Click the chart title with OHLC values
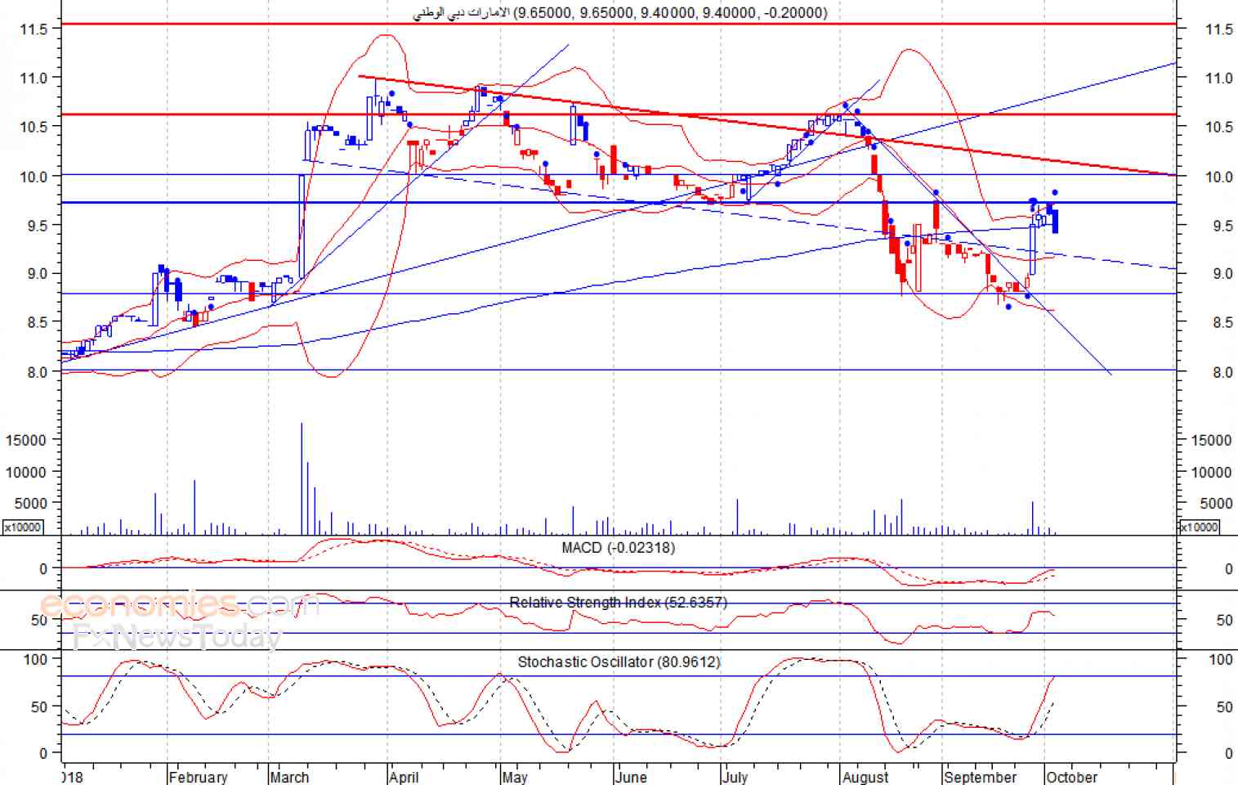 click(x=619, y=12)
